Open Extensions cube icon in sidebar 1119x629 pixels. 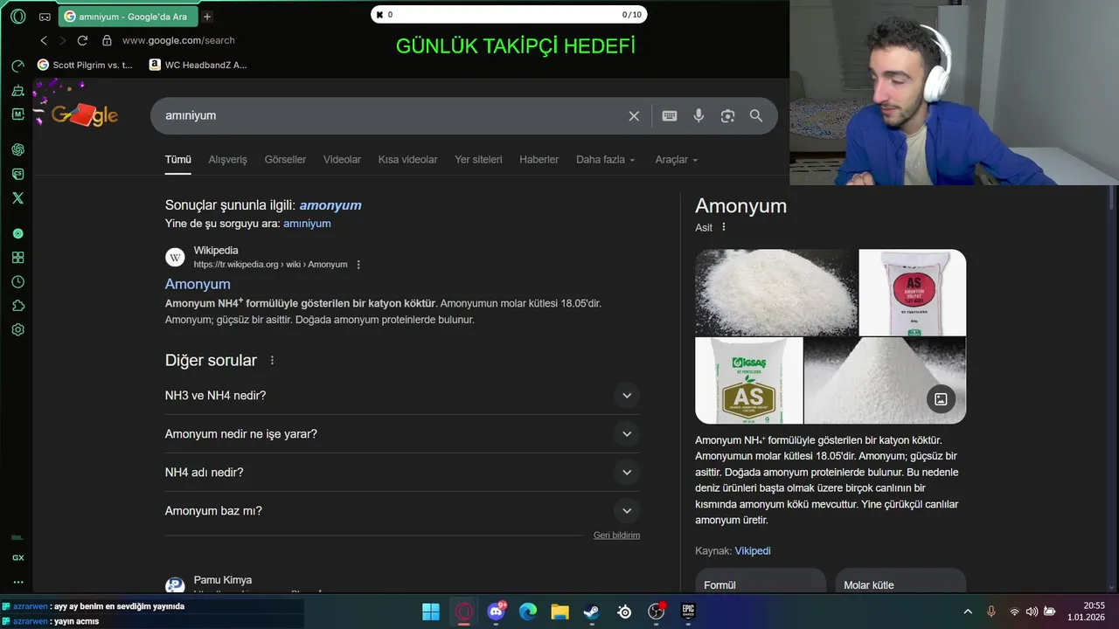[x=17, y=306]
